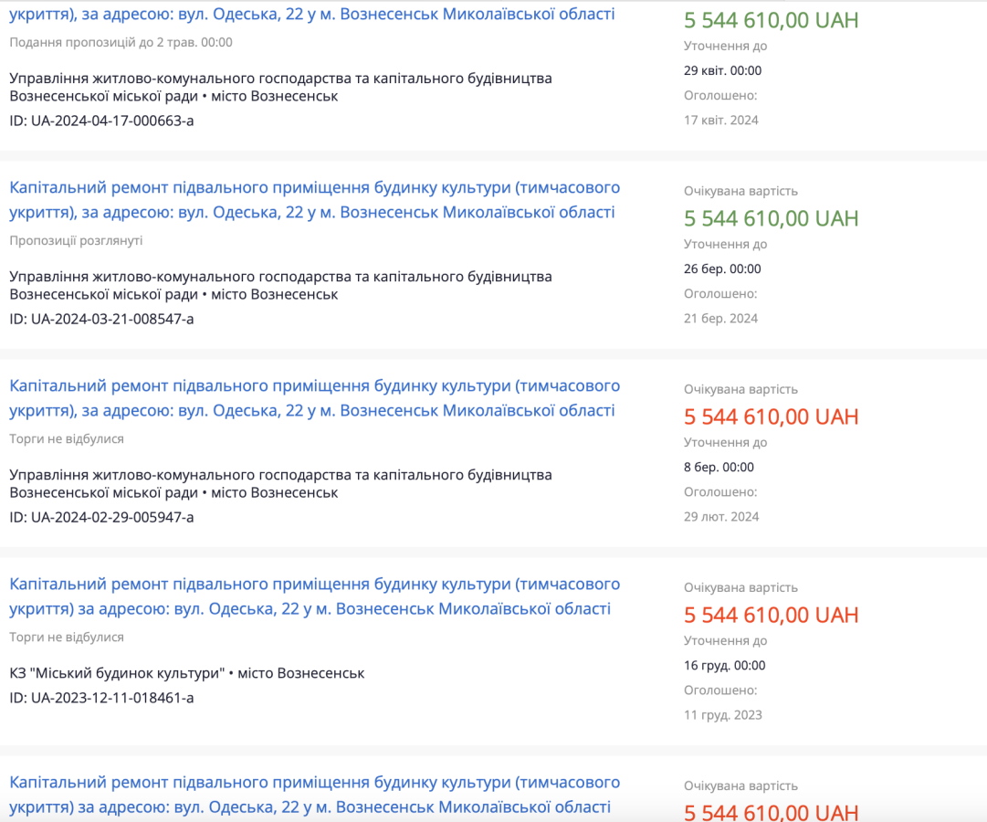
Task: Click the "Подання пропозицій до 2 трав." status
Action: click(121, 42)
